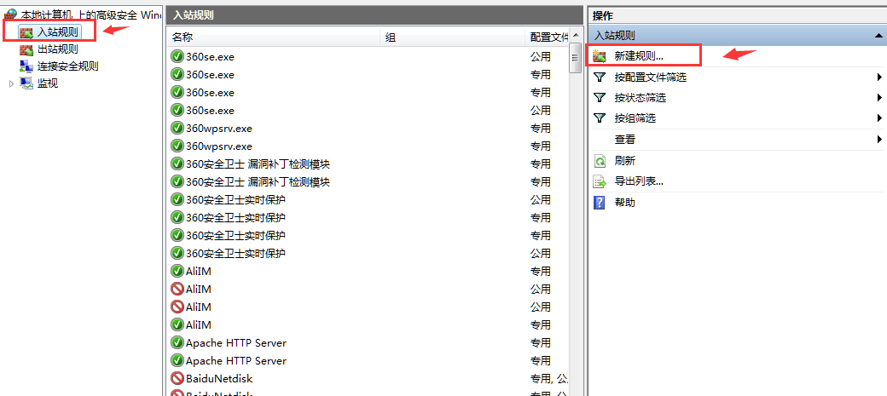Open Filter by Profile (按配置文件筛选) submenu
Viewport: 887px width, 396px height.
coord(878,77)
